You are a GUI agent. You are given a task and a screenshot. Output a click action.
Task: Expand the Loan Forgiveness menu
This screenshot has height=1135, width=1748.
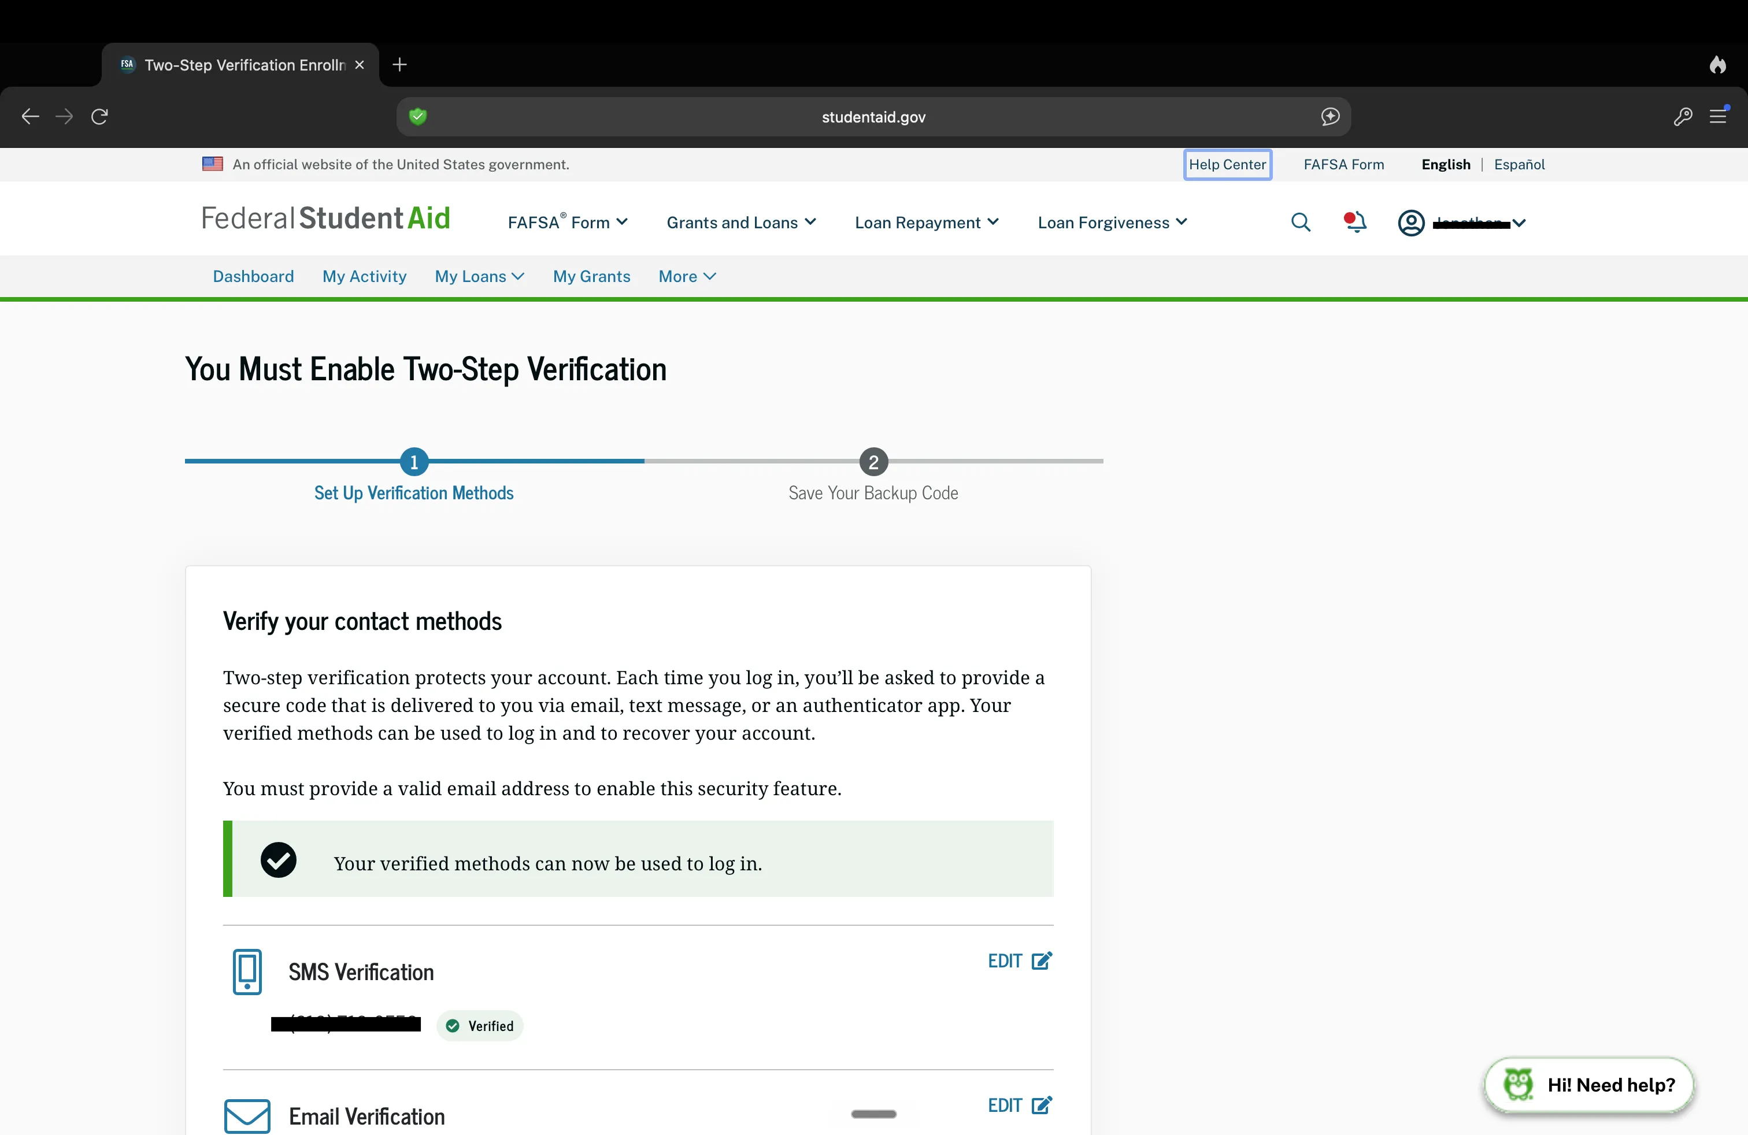1112,222
